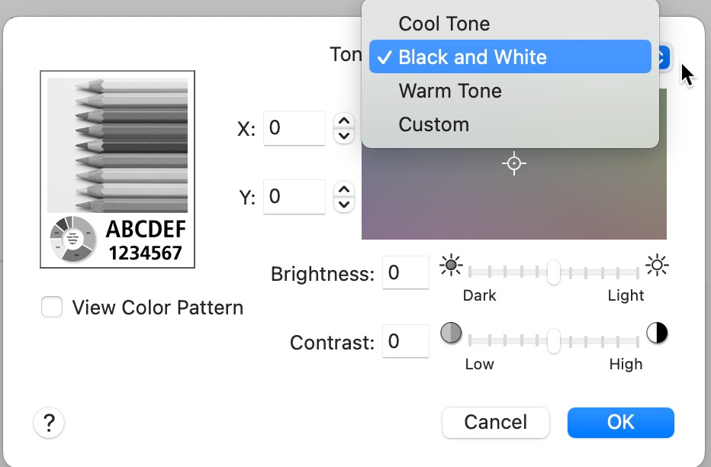This screenshot has width=711, height=467.
Task: Enable the View Color Pattern checkbox
Action: 52,308
